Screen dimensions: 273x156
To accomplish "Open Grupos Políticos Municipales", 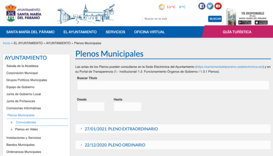I will [x=26, y=80].
